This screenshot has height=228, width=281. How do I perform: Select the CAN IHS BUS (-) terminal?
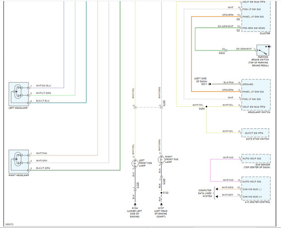(252, 189)
